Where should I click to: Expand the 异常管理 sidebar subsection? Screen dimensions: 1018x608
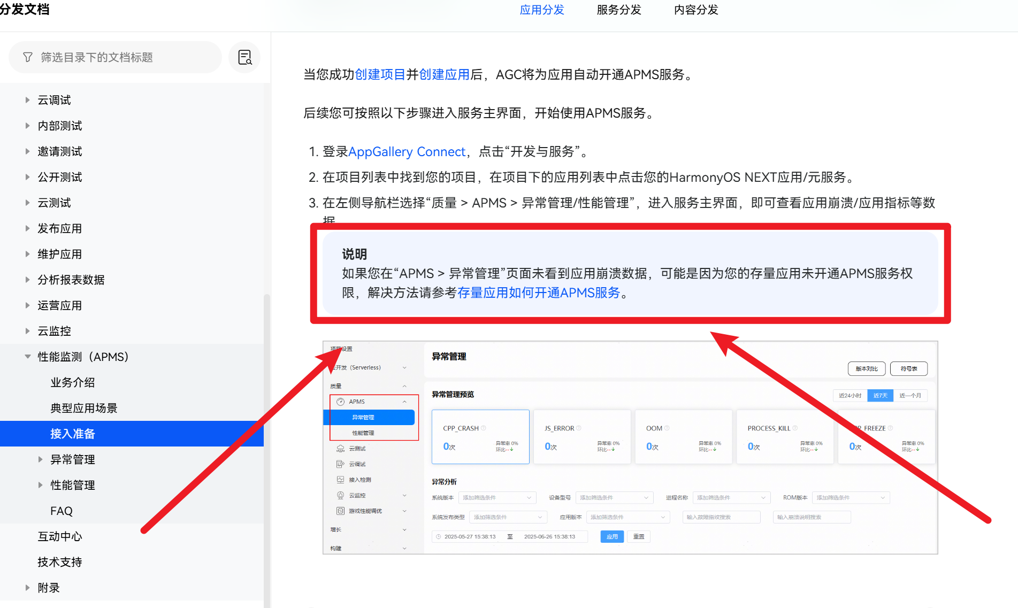click(x=40, y=459)
